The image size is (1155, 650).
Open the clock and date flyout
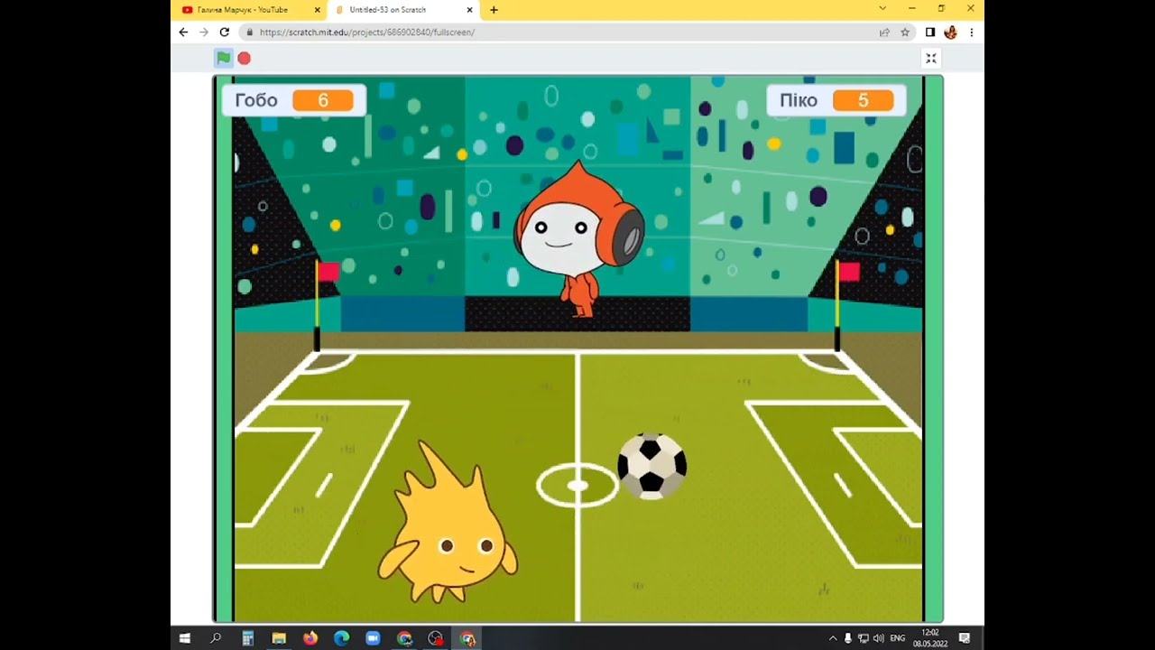click(x=930, y=638)
